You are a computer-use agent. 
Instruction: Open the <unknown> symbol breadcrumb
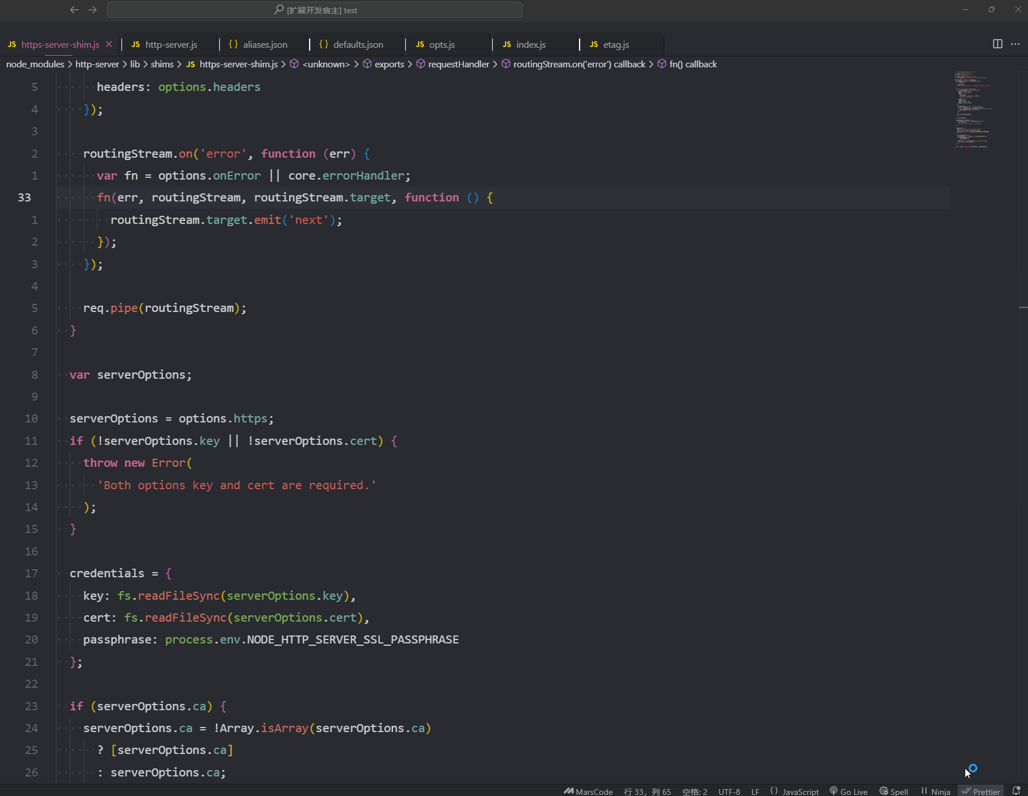point(320,64)
